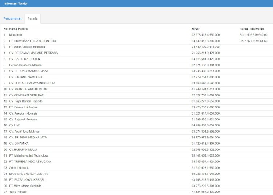Click NPWP 71.256.214.9-421.000
Viewport: 273px width, 195px height.
[206, 53]
